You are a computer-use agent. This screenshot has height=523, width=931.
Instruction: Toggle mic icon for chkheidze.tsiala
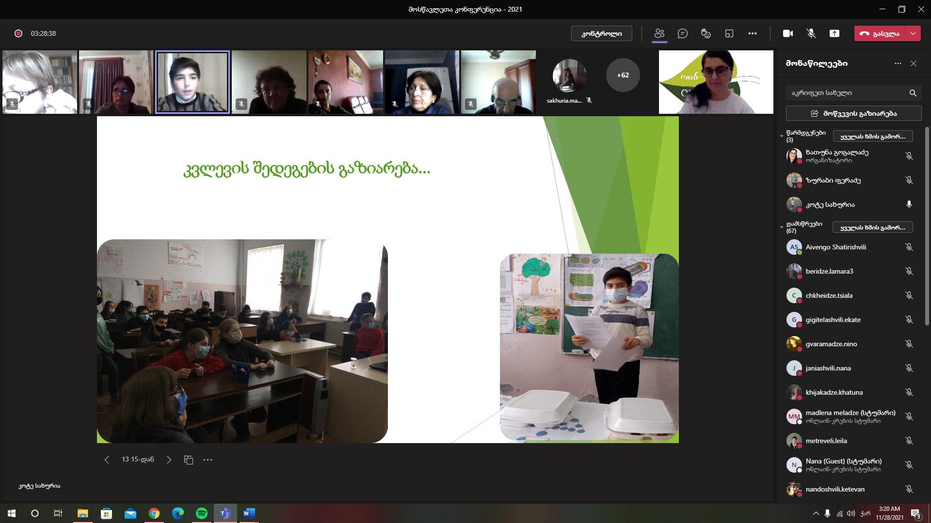[909, 295]
